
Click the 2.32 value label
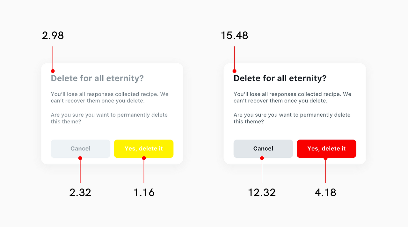80,192
